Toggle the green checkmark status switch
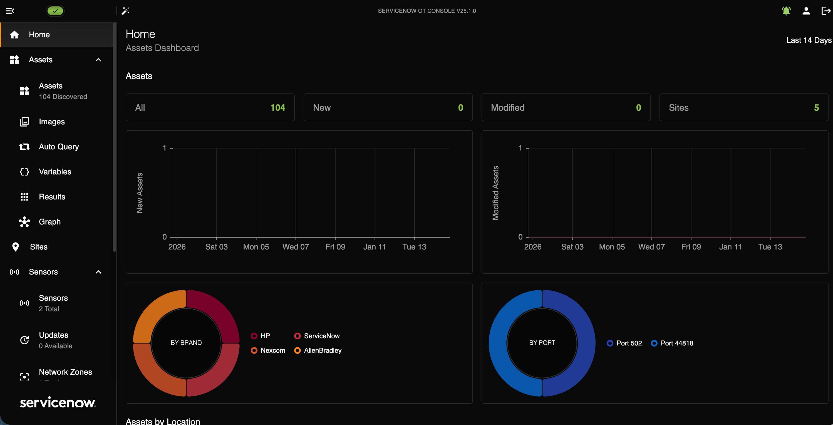 pos(55,11)
